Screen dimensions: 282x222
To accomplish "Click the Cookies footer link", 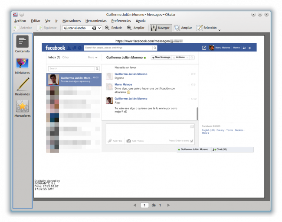I will pos(239,130).
